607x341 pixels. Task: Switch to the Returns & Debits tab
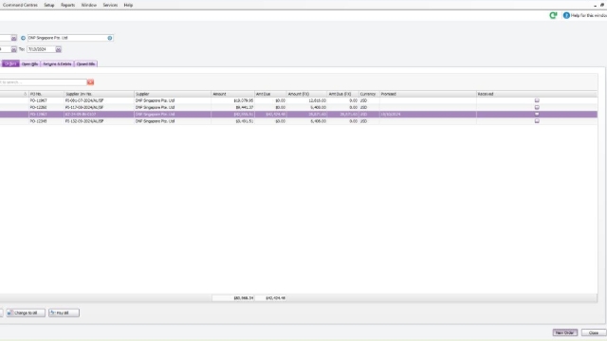(57, 63)
